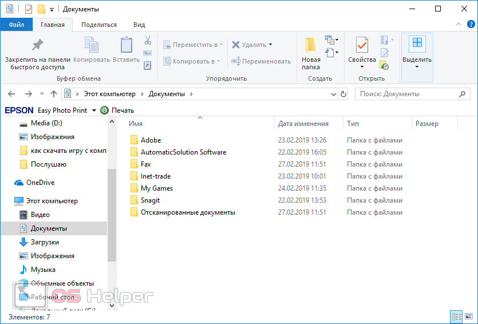
Task: Click the pin to Quick Access icon
Action: point(38,46)
